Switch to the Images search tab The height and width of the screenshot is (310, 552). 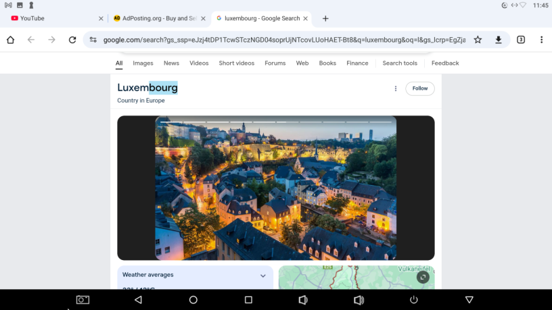click(x=143, y=63)
